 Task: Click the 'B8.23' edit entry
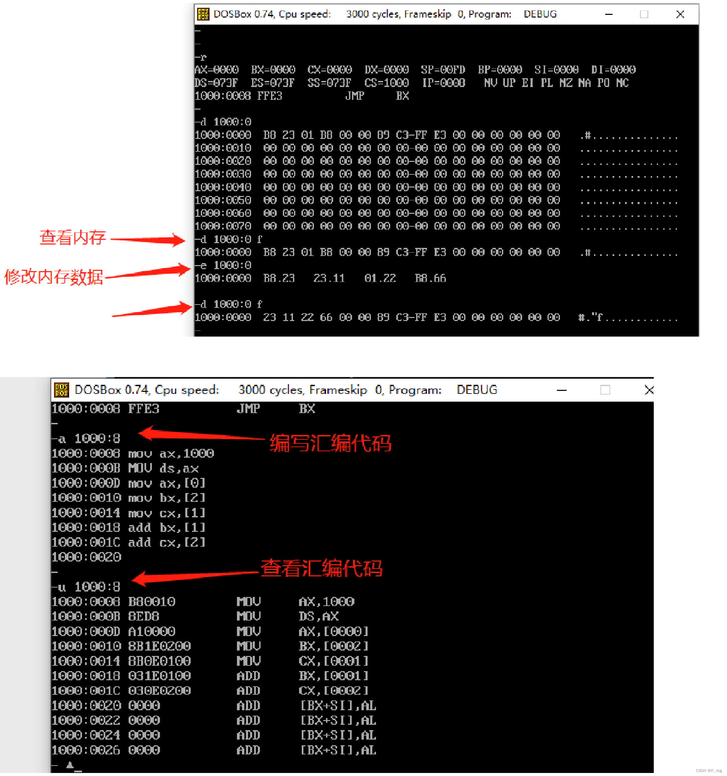point(279,278)
